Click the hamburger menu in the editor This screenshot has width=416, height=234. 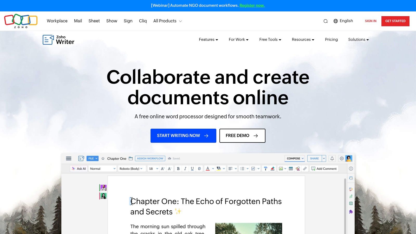69,158
